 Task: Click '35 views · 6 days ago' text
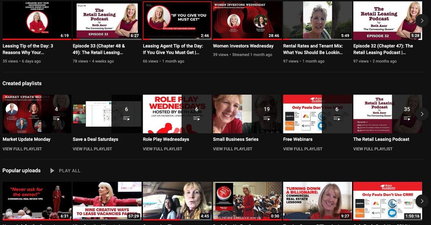pos(22,61)
